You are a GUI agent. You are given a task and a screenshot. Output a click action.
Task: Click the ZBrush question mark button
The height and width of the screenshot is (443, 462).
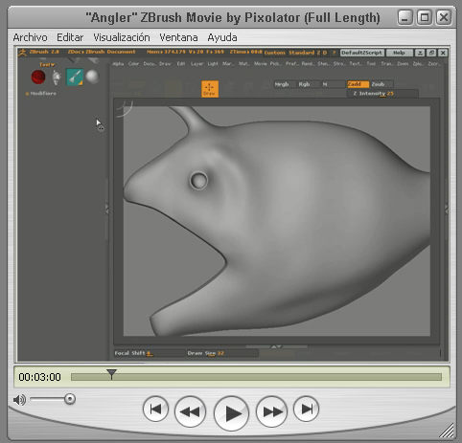pos(335,53)
